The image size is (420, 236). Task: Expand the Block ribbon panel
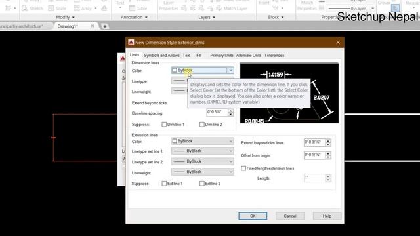[276, 17]
